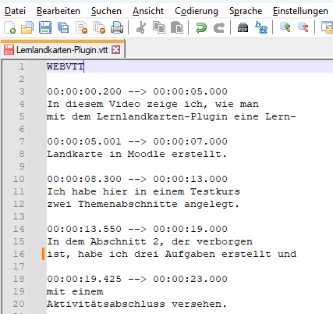The height and width of the screenshot is (314, 333).
Task: Click line number 20 in the margin
Action: click(x=19, y=304)
